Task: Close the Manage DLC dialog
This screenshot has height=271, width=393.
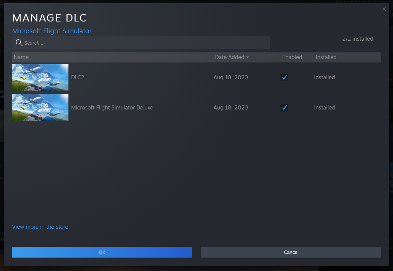Action: (384, 9)
